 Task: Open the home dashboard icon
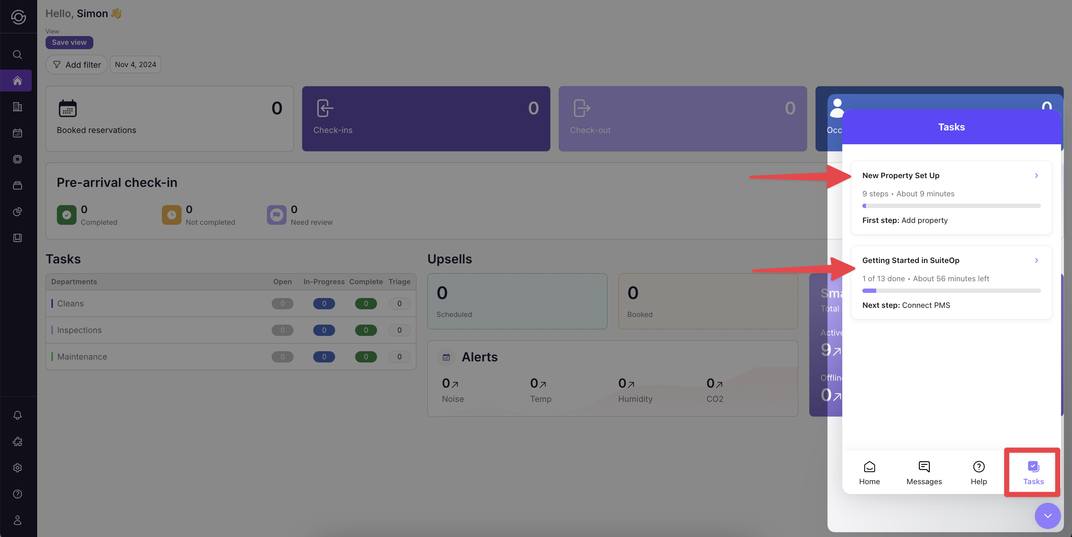coord(18,81)
